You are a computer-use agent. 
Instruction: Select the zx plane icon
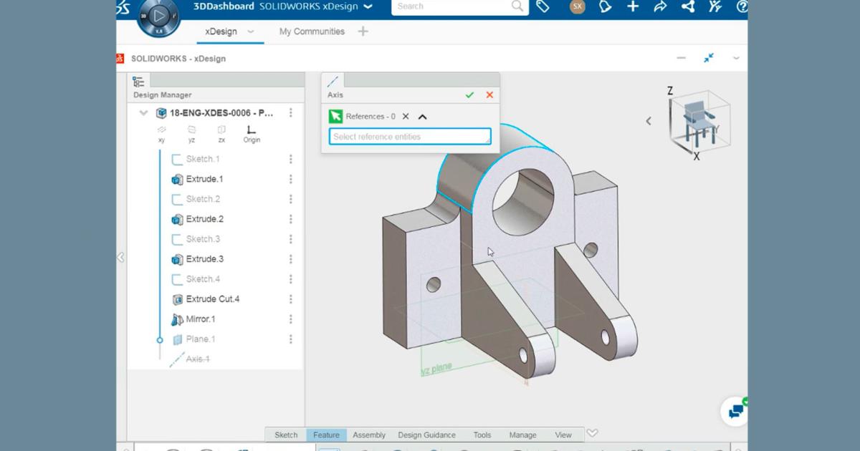click(221, 131)
